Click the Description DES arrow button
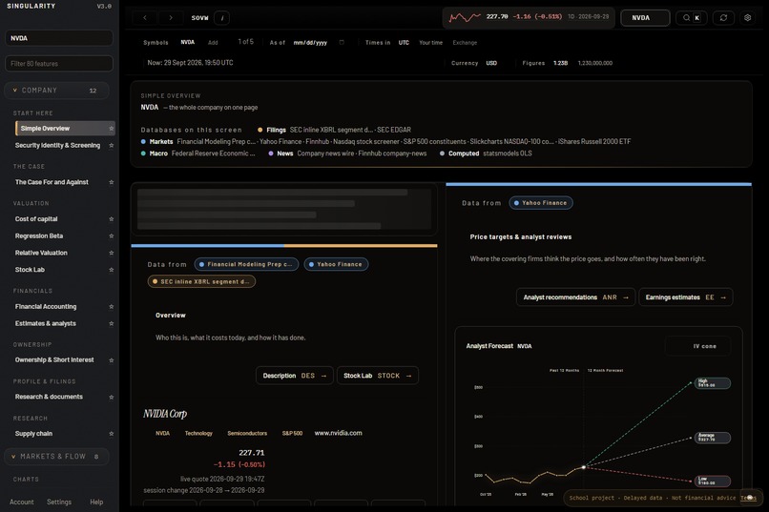 [294, 376]
